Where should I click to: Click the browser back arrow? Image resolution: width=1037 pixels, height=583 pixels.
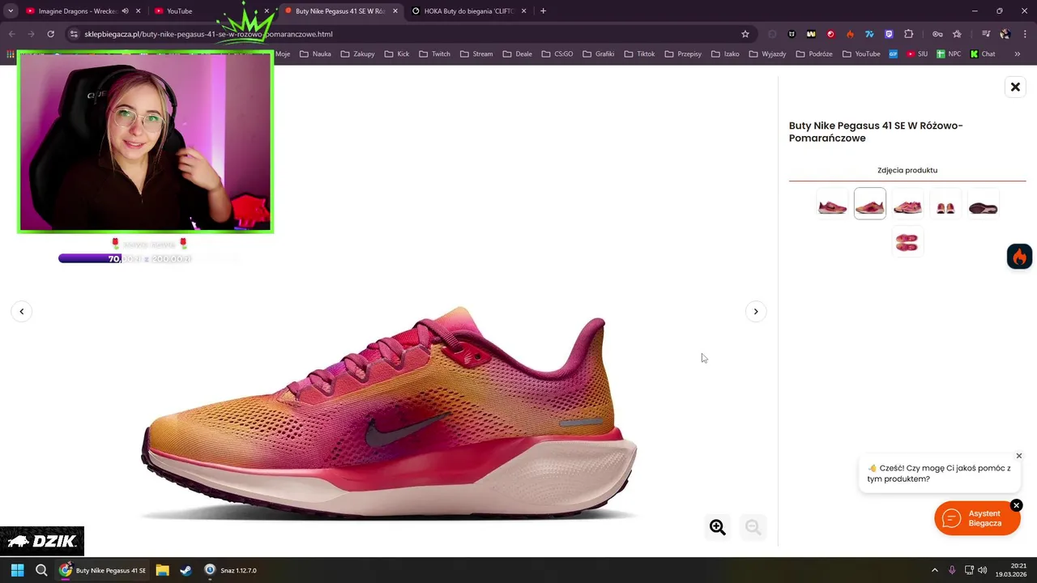(x=11, y=34)
